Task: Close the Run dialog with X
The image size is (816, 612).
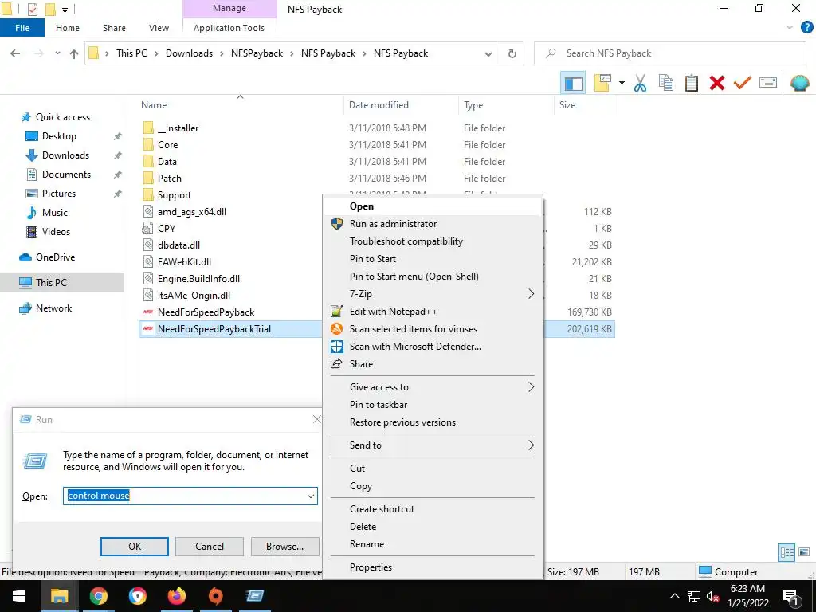Action: 316,419
